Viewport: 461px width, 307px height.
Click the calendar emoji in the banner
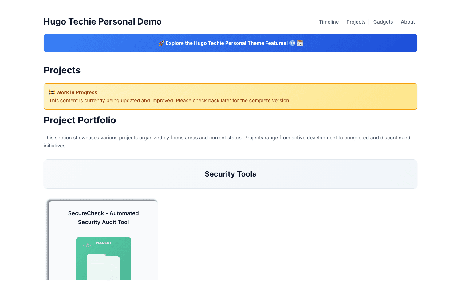pyautogui.click(x=300, y=43)
